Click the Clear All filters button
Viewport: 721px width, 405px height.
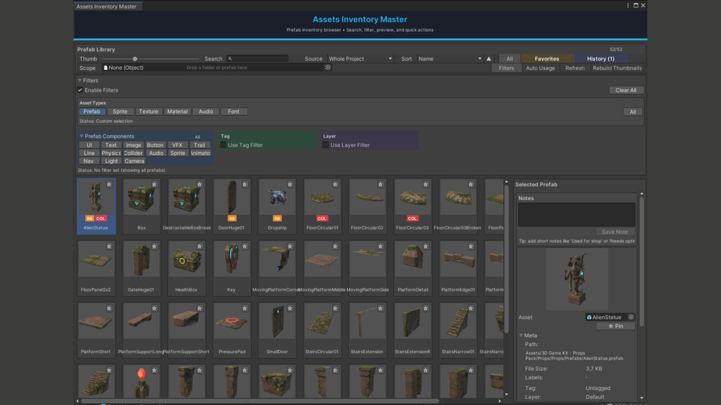click(626, 90)
